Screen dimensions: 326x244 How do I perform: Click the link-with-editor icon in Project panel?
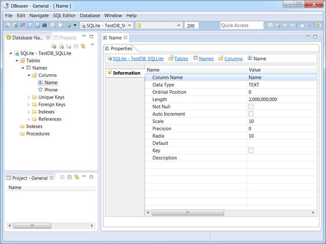coord(76,177)
